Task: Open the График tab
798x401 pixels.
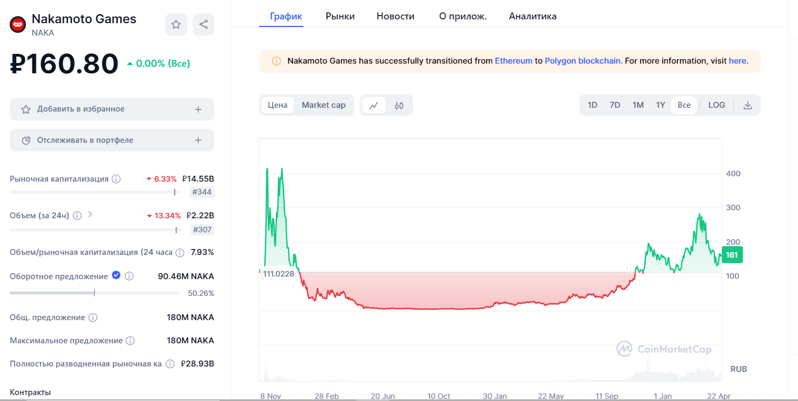Action: (x=286, y=16)
